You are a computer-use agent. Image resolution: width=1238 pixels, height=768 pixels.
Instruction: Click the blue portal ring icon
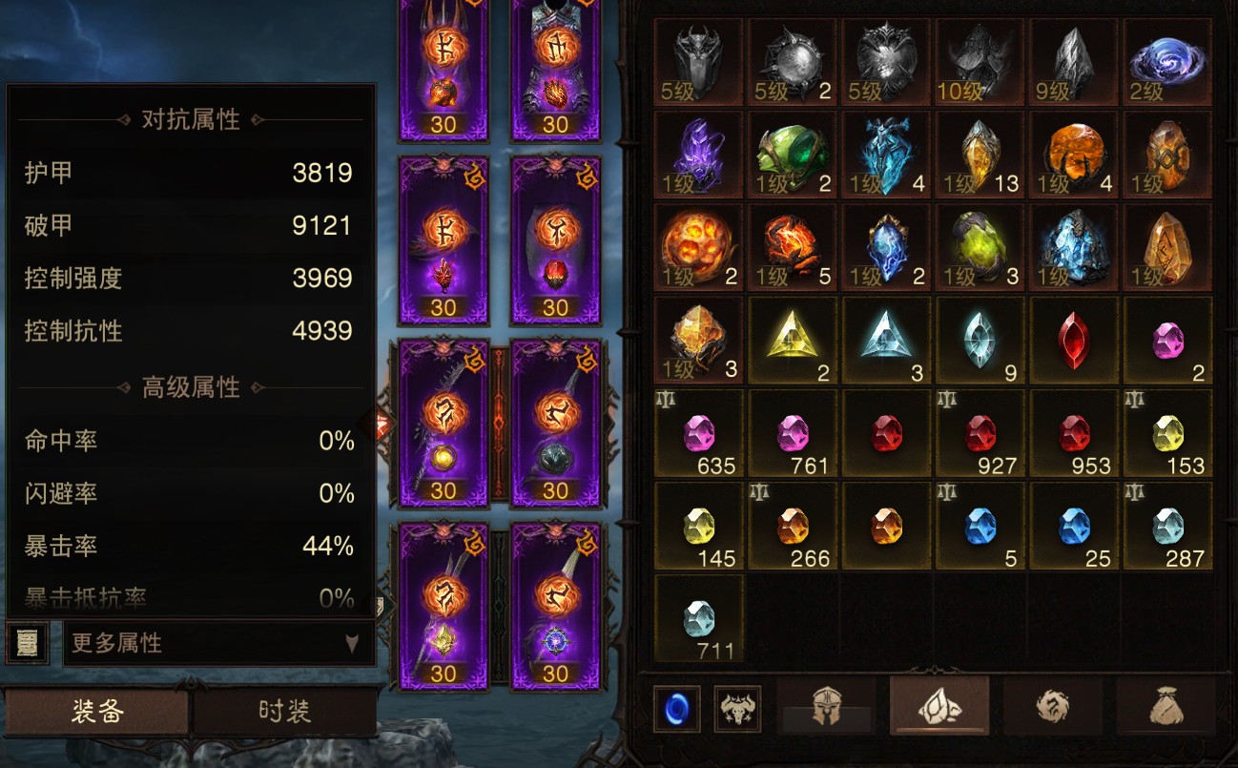pos(677,710)
